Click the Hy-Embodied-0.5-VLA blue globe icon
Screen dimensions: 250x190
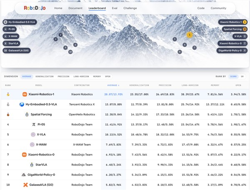[22, 104]
